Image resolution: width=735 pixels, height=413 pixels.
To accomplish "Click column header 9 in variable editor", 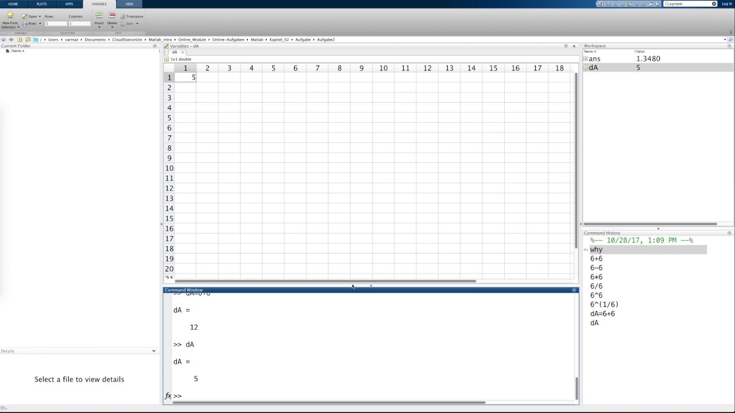I will pyautogui.click(x=361, y=68).
